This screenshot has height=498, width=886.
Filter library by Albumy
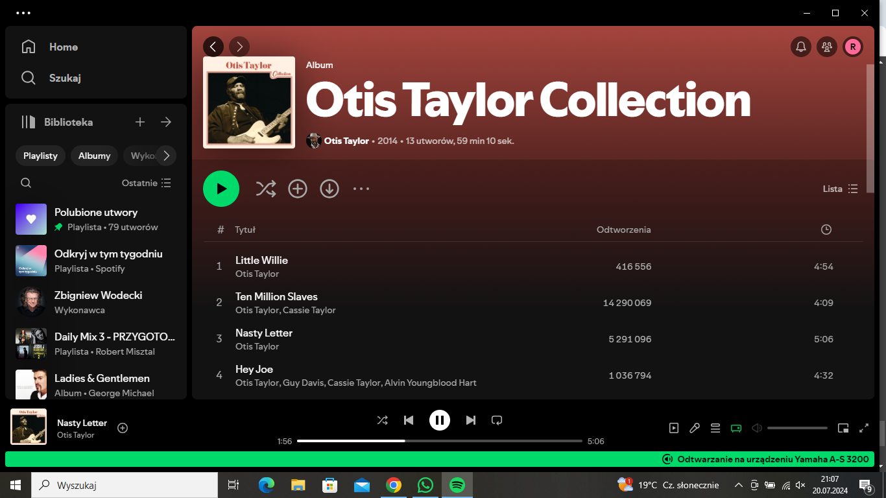(94, 156)
